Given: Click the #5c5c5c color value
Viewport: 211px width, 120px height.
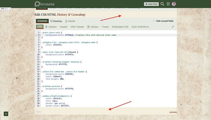Looking at the screenshot, I should point(57,99).
